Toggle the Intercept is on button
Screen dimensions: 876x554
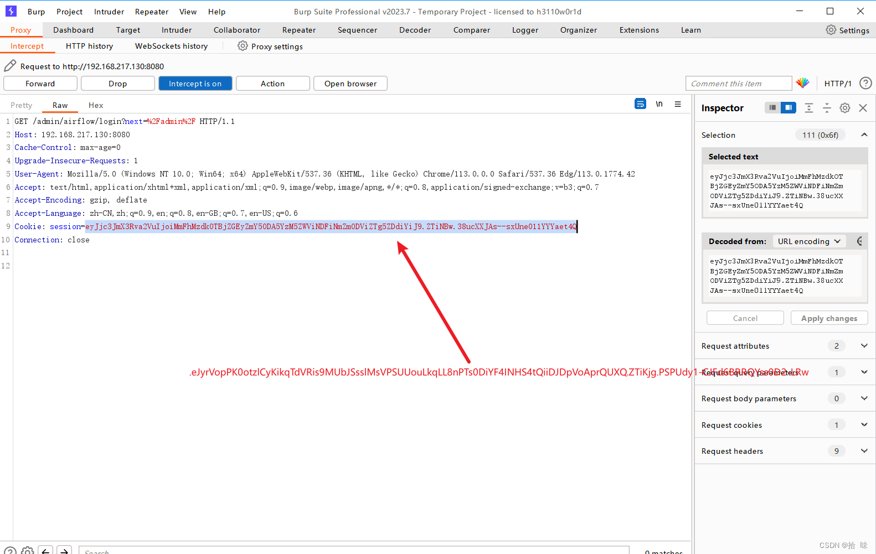pos(195,84)
